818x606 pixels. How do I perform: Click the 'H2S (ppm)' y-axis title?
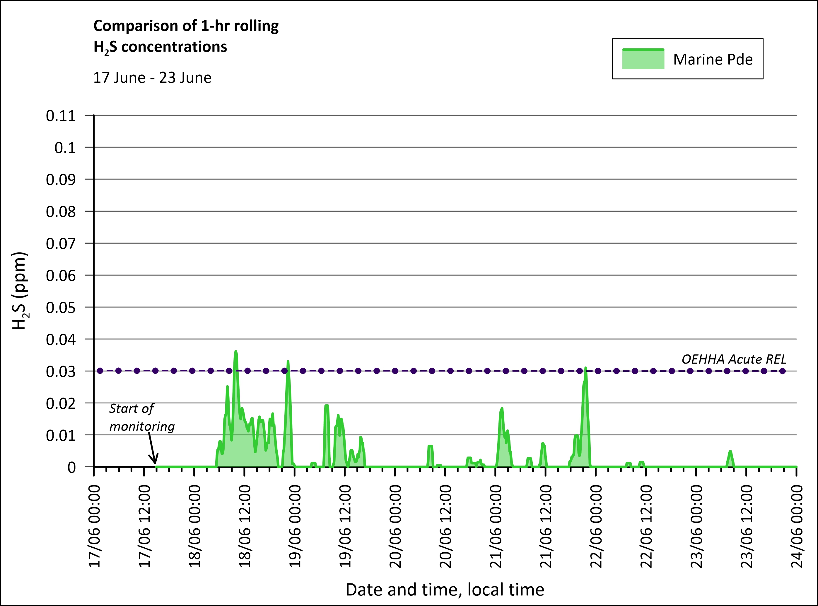[19, 291]
